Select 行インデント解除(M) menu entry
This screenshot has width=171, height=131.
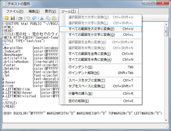(100, 73)
